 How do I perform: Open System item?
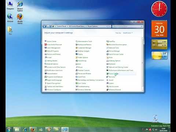110,83
